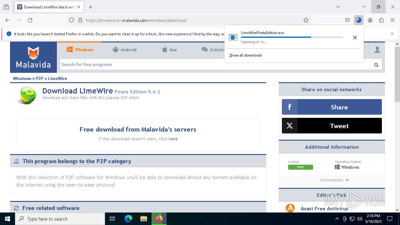This screenshot has height=225, width=400.
Task: Go to Malavida home logo
Action: coord(33,57)
